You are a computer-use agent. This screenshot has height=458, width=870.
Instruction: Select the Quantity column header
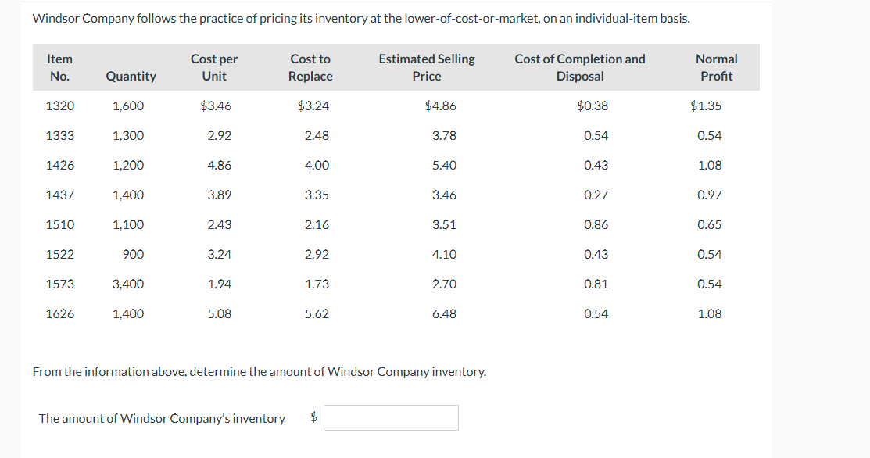pyautogui.click(x=131, y=76)
